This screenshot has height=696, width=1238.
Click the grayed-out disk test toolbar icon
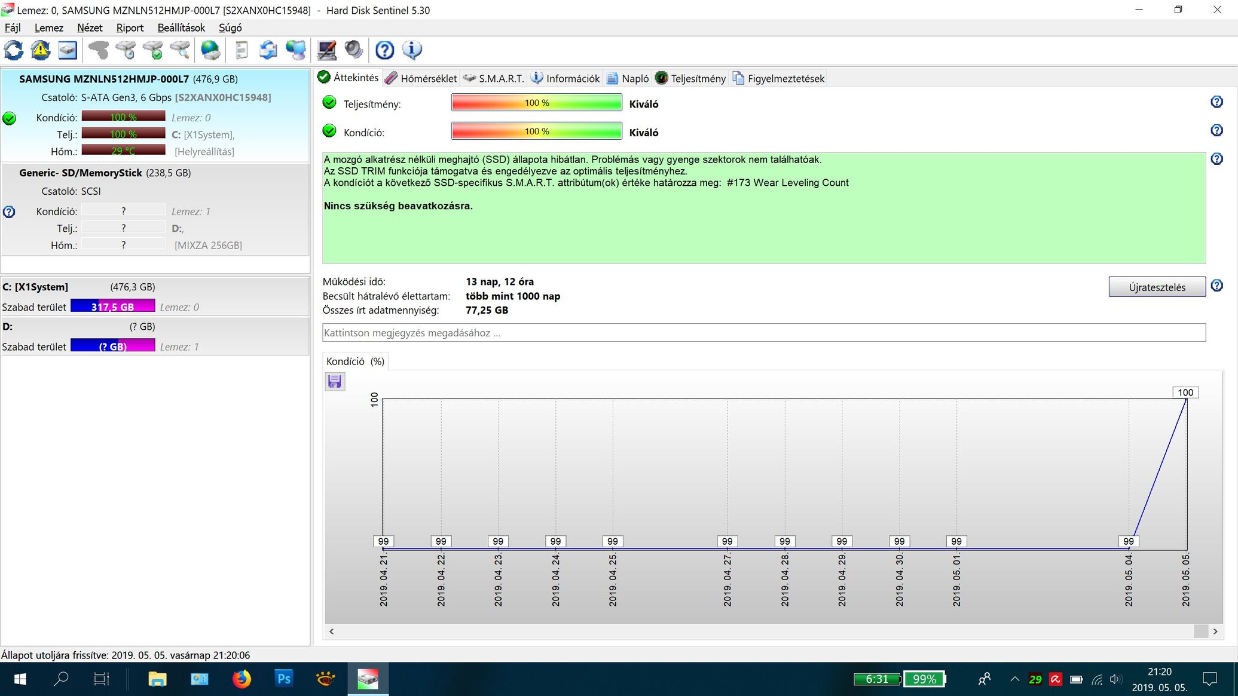(x=99, y=50)
